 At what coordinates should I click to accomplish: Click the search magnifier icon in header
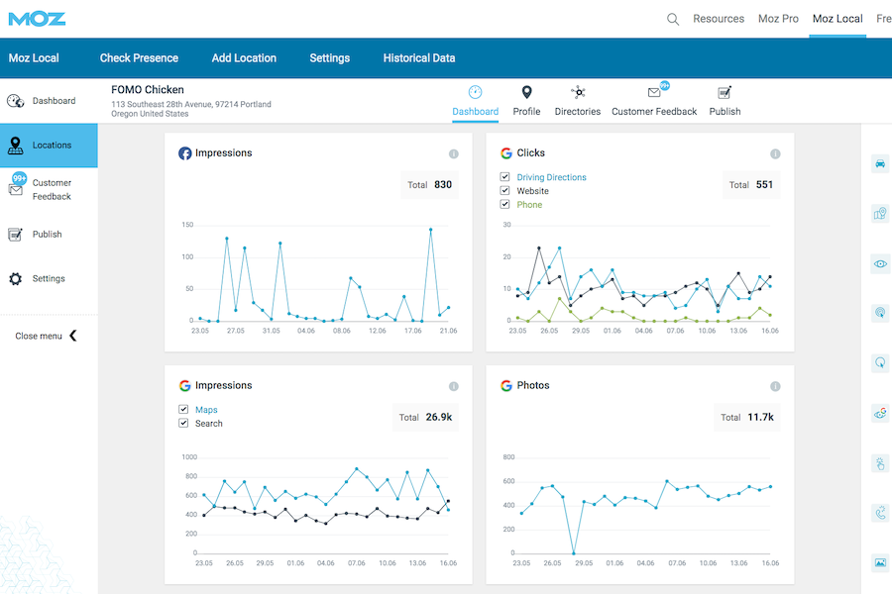[673, 19]
